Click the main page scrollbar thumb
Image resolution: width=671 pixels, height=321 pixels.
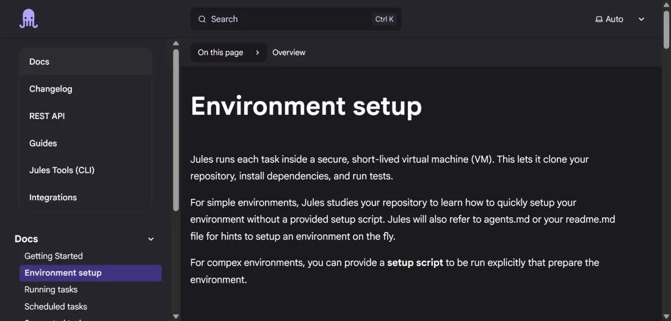[x=666, y=29]
